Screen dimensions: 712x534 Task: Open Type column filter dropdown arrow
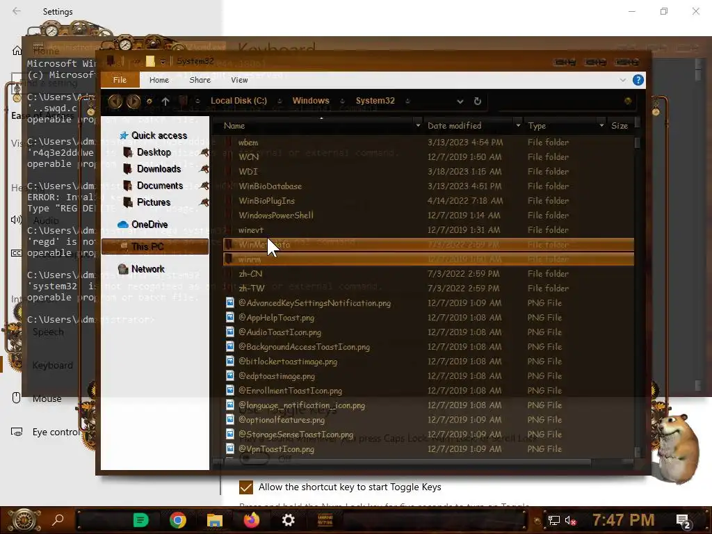pyautogui.click(x=601, y=125)
